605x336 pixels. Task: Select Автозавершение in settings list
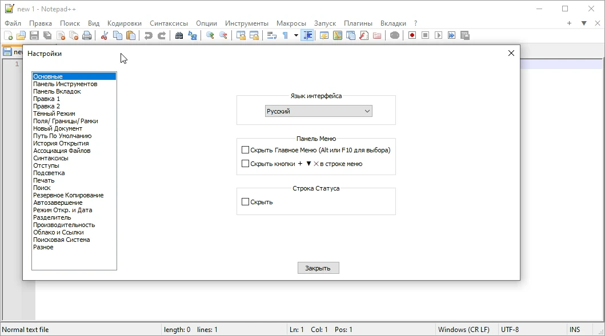tap(74, 203)
